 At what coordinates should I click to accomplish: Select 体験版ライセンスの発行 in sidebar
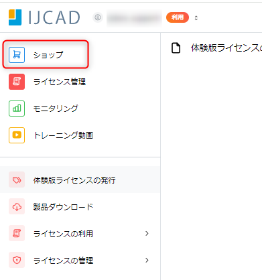click(80, 180)
